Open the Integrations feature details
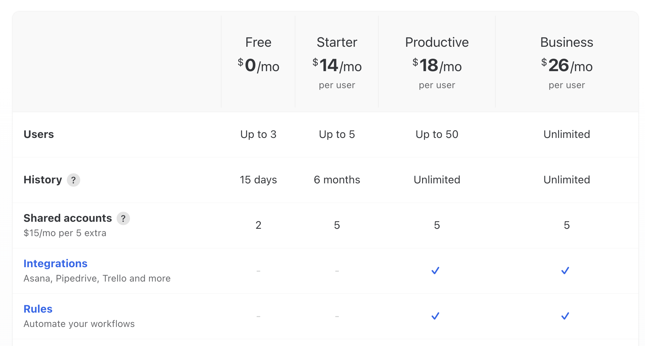645x346 pixels. tap(55, 264)
